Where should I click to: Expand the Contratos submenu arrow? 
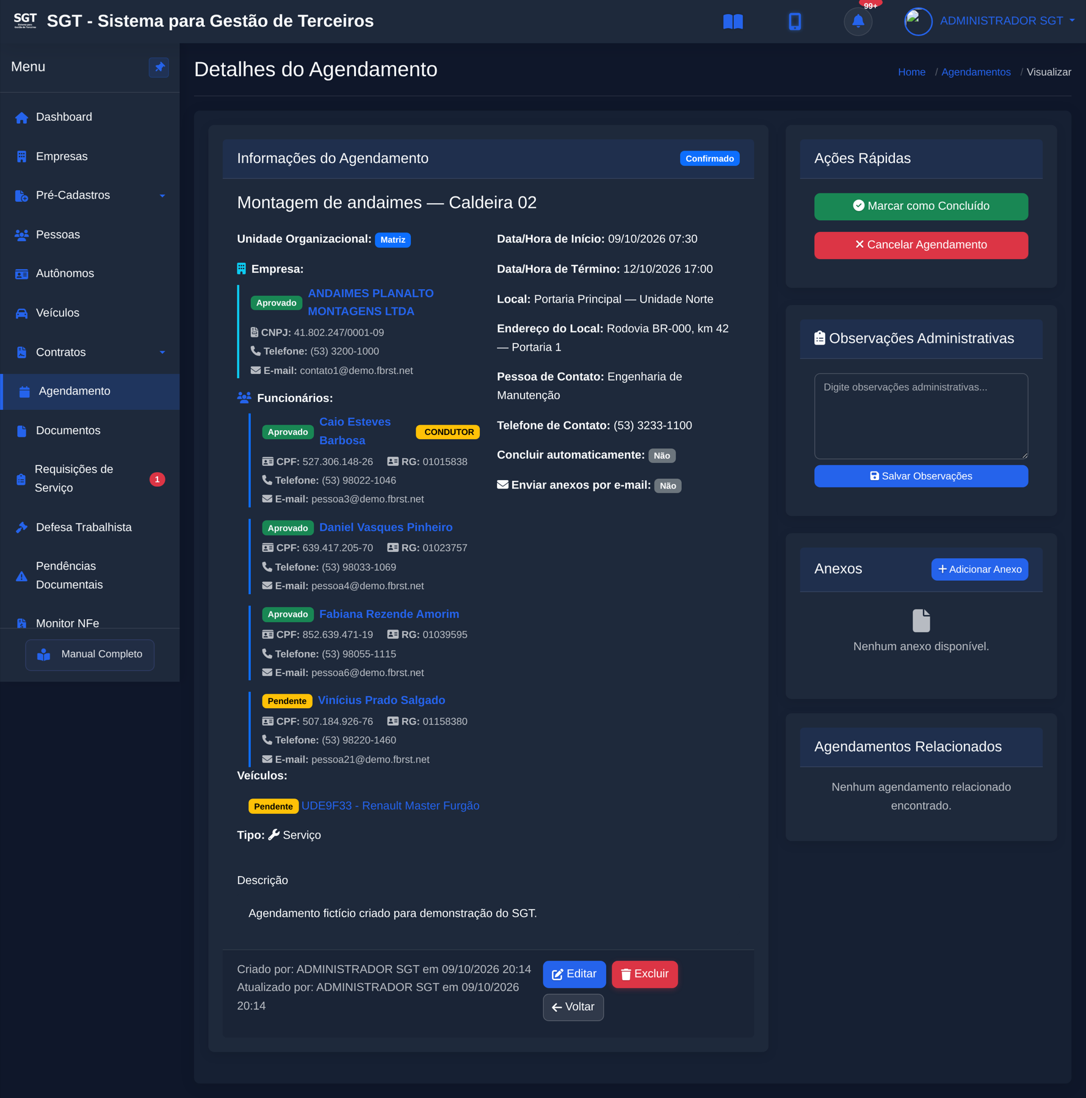[162, 353]
